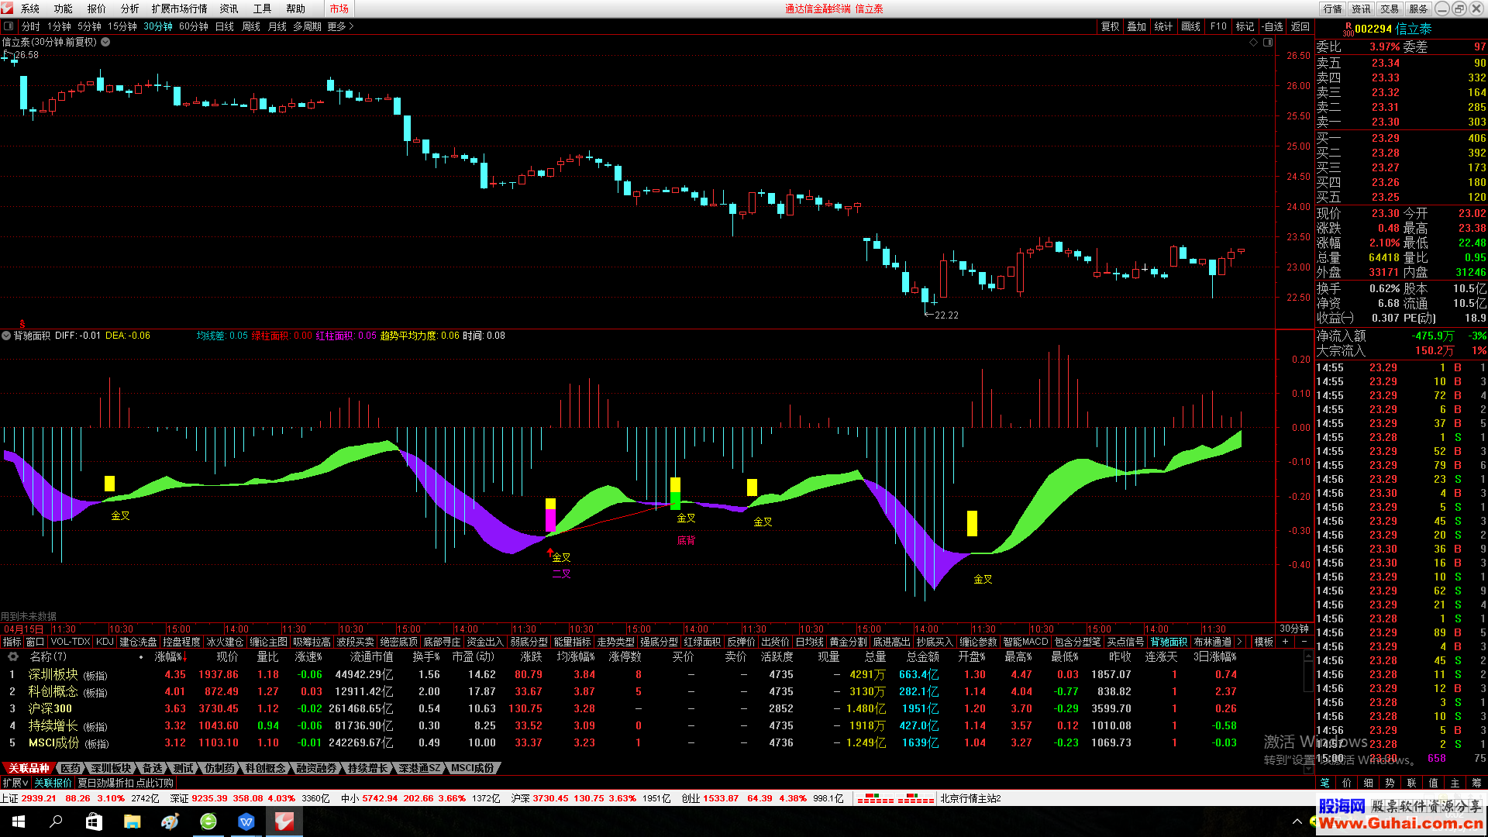The height and width of the screenshot is (837, 1488).
Task: Open 复权 adjustment dropdown
Action: click(1111, 26)
